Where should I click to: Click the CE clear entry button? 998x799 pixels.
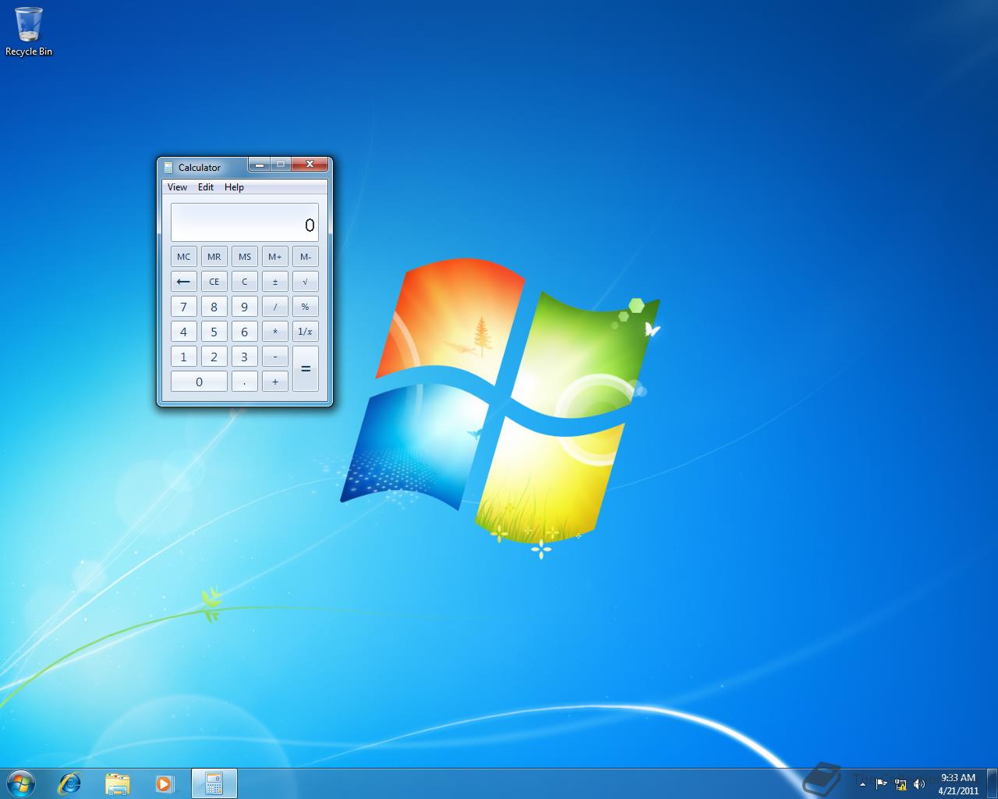(214, 282)
